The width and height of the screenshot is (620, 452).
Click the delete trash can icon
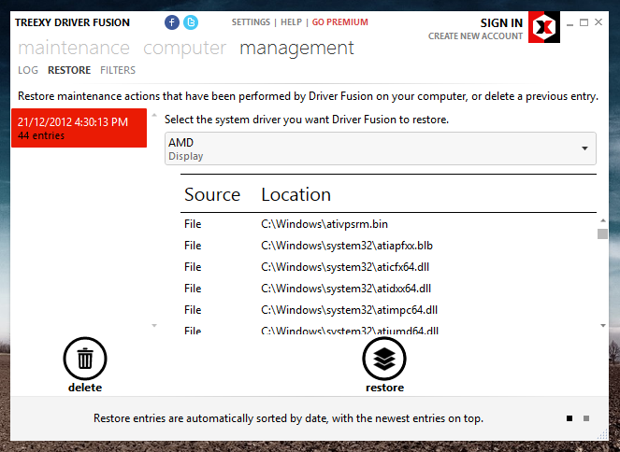point(85,359)
